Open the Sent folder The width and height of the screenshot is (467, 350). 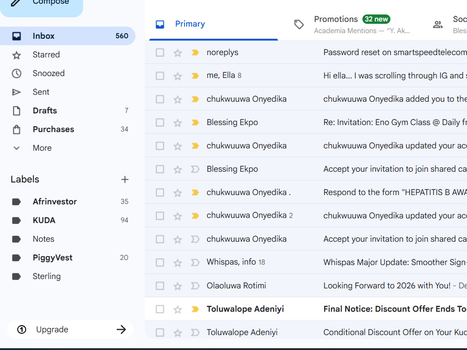point(68,92)
